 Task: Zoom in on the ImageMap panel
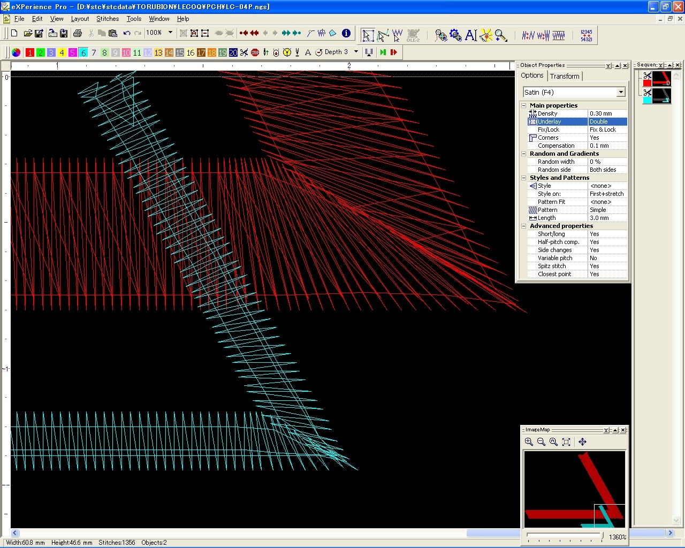(529, 442)
